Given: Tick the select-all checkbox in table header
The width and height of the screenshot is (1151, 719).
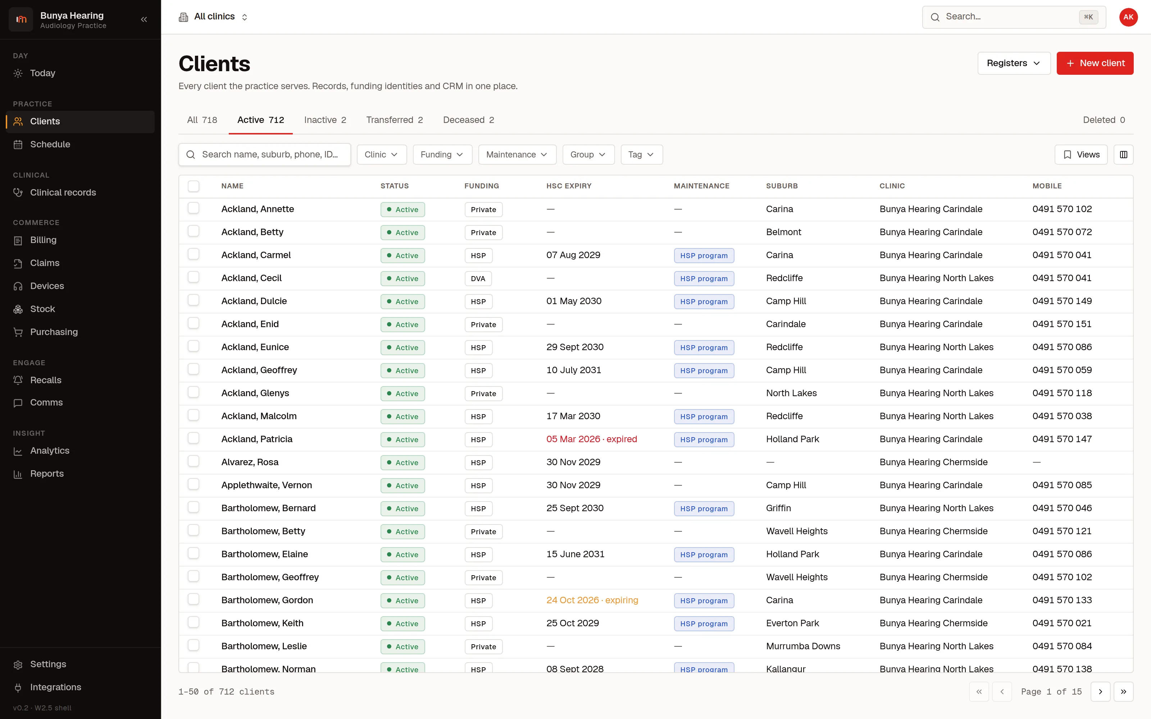Looking at the screenshot, I should point(193,186).
